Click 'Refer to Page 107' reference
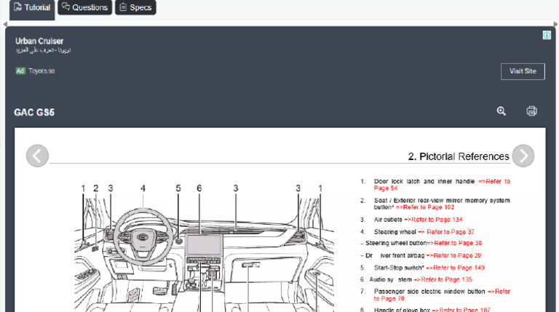The image size is (559, 312). point(461,310)
